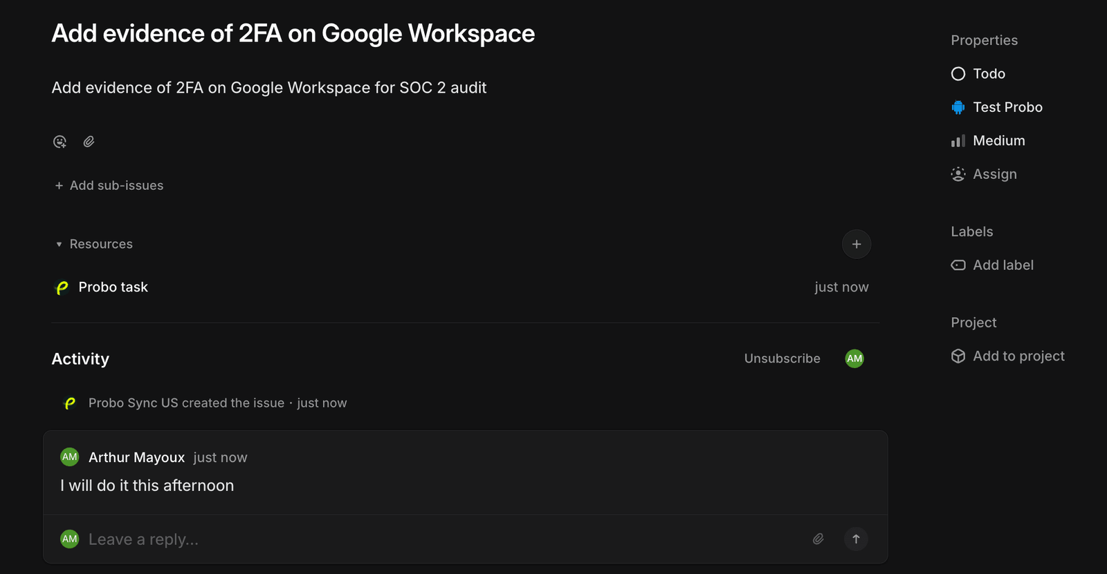The width and height of the screenshot is (1107, 574).
Task: Add an emoji reaction to the issue
Action: pos(60,142)
